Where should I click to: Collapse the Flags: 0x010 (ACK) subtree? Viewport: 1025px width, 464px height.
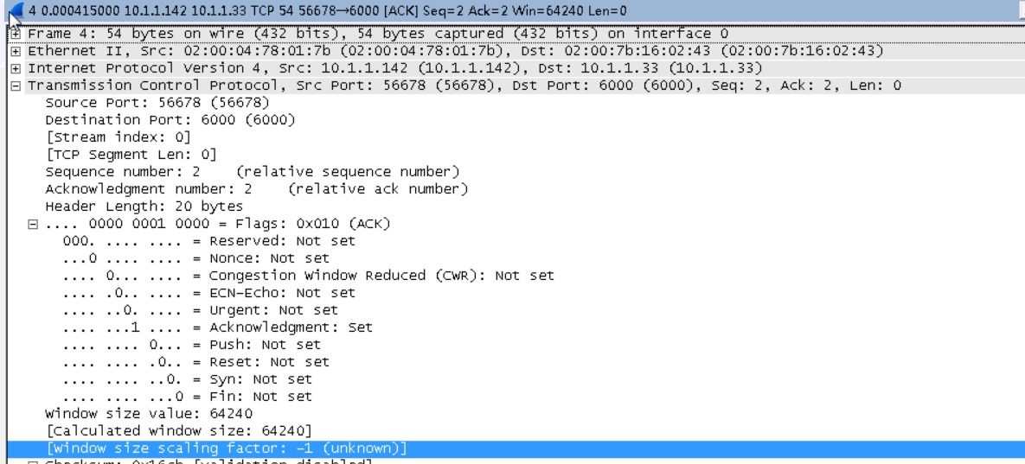(x=31, y=224)
